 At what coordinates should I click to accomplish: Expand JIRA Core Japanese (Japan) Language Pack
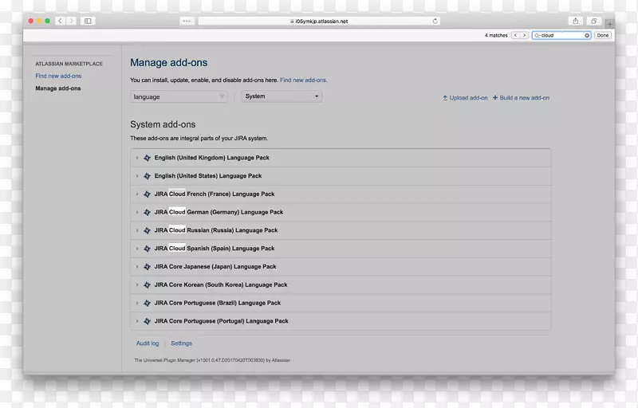[137, 267]
